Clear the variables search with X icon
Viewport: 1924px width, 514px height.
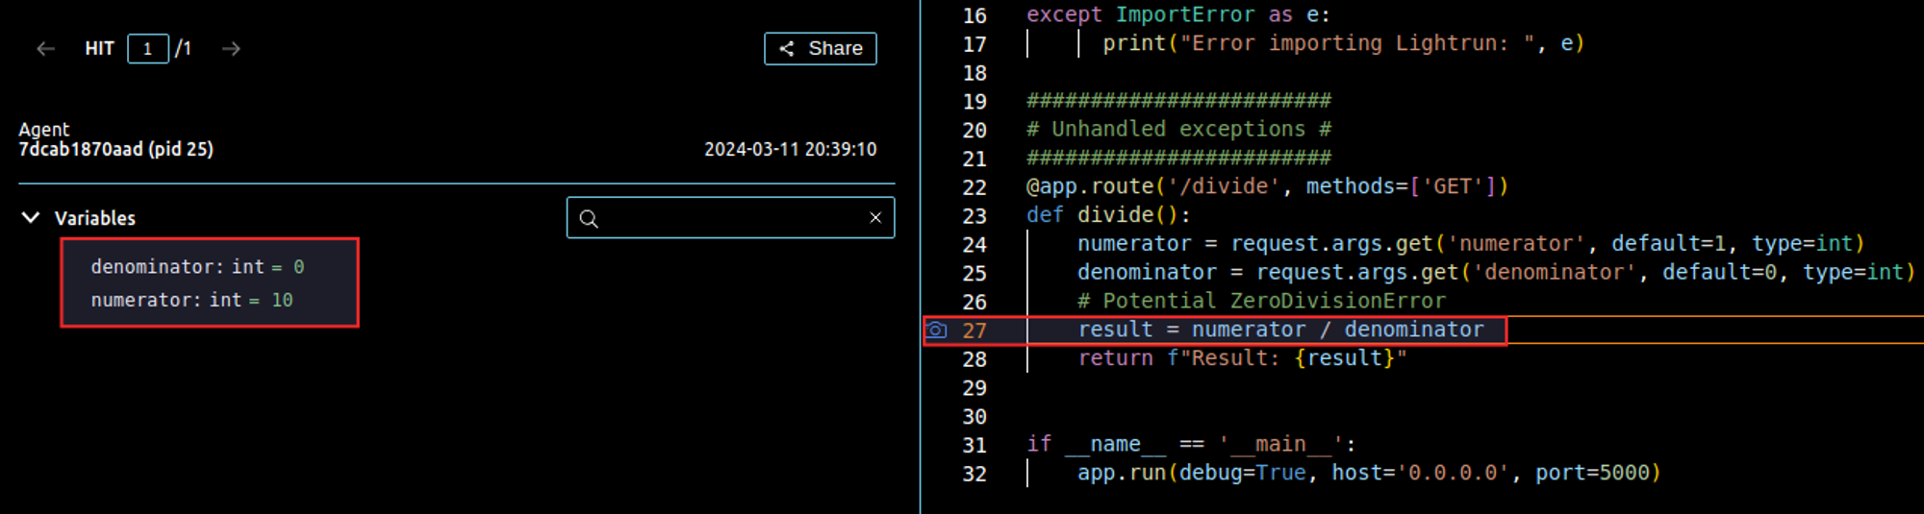(x=875, y=218)
